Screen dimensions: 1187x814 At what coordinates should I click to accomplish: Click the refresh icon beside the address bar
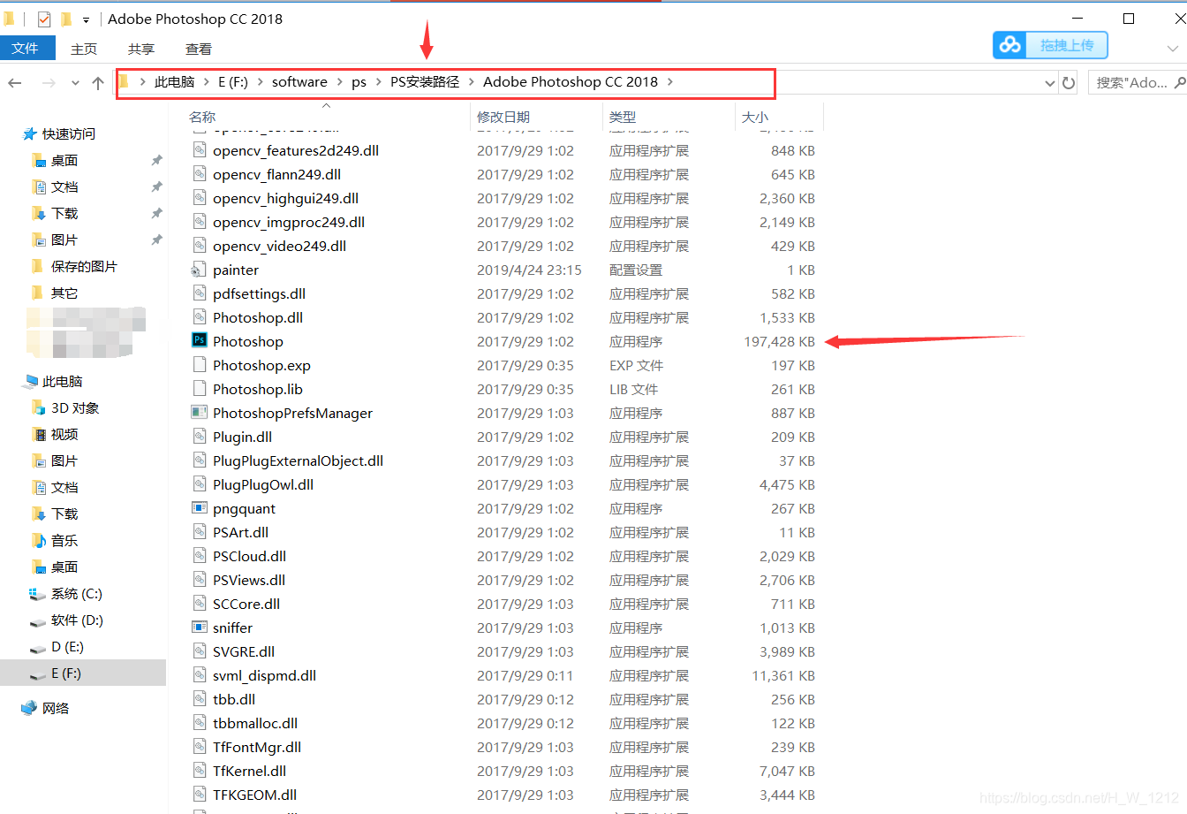[1069, 82]
